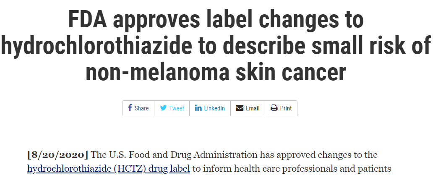
Task: Click the word "FDA" in the headline
Action: click(88, 20)
